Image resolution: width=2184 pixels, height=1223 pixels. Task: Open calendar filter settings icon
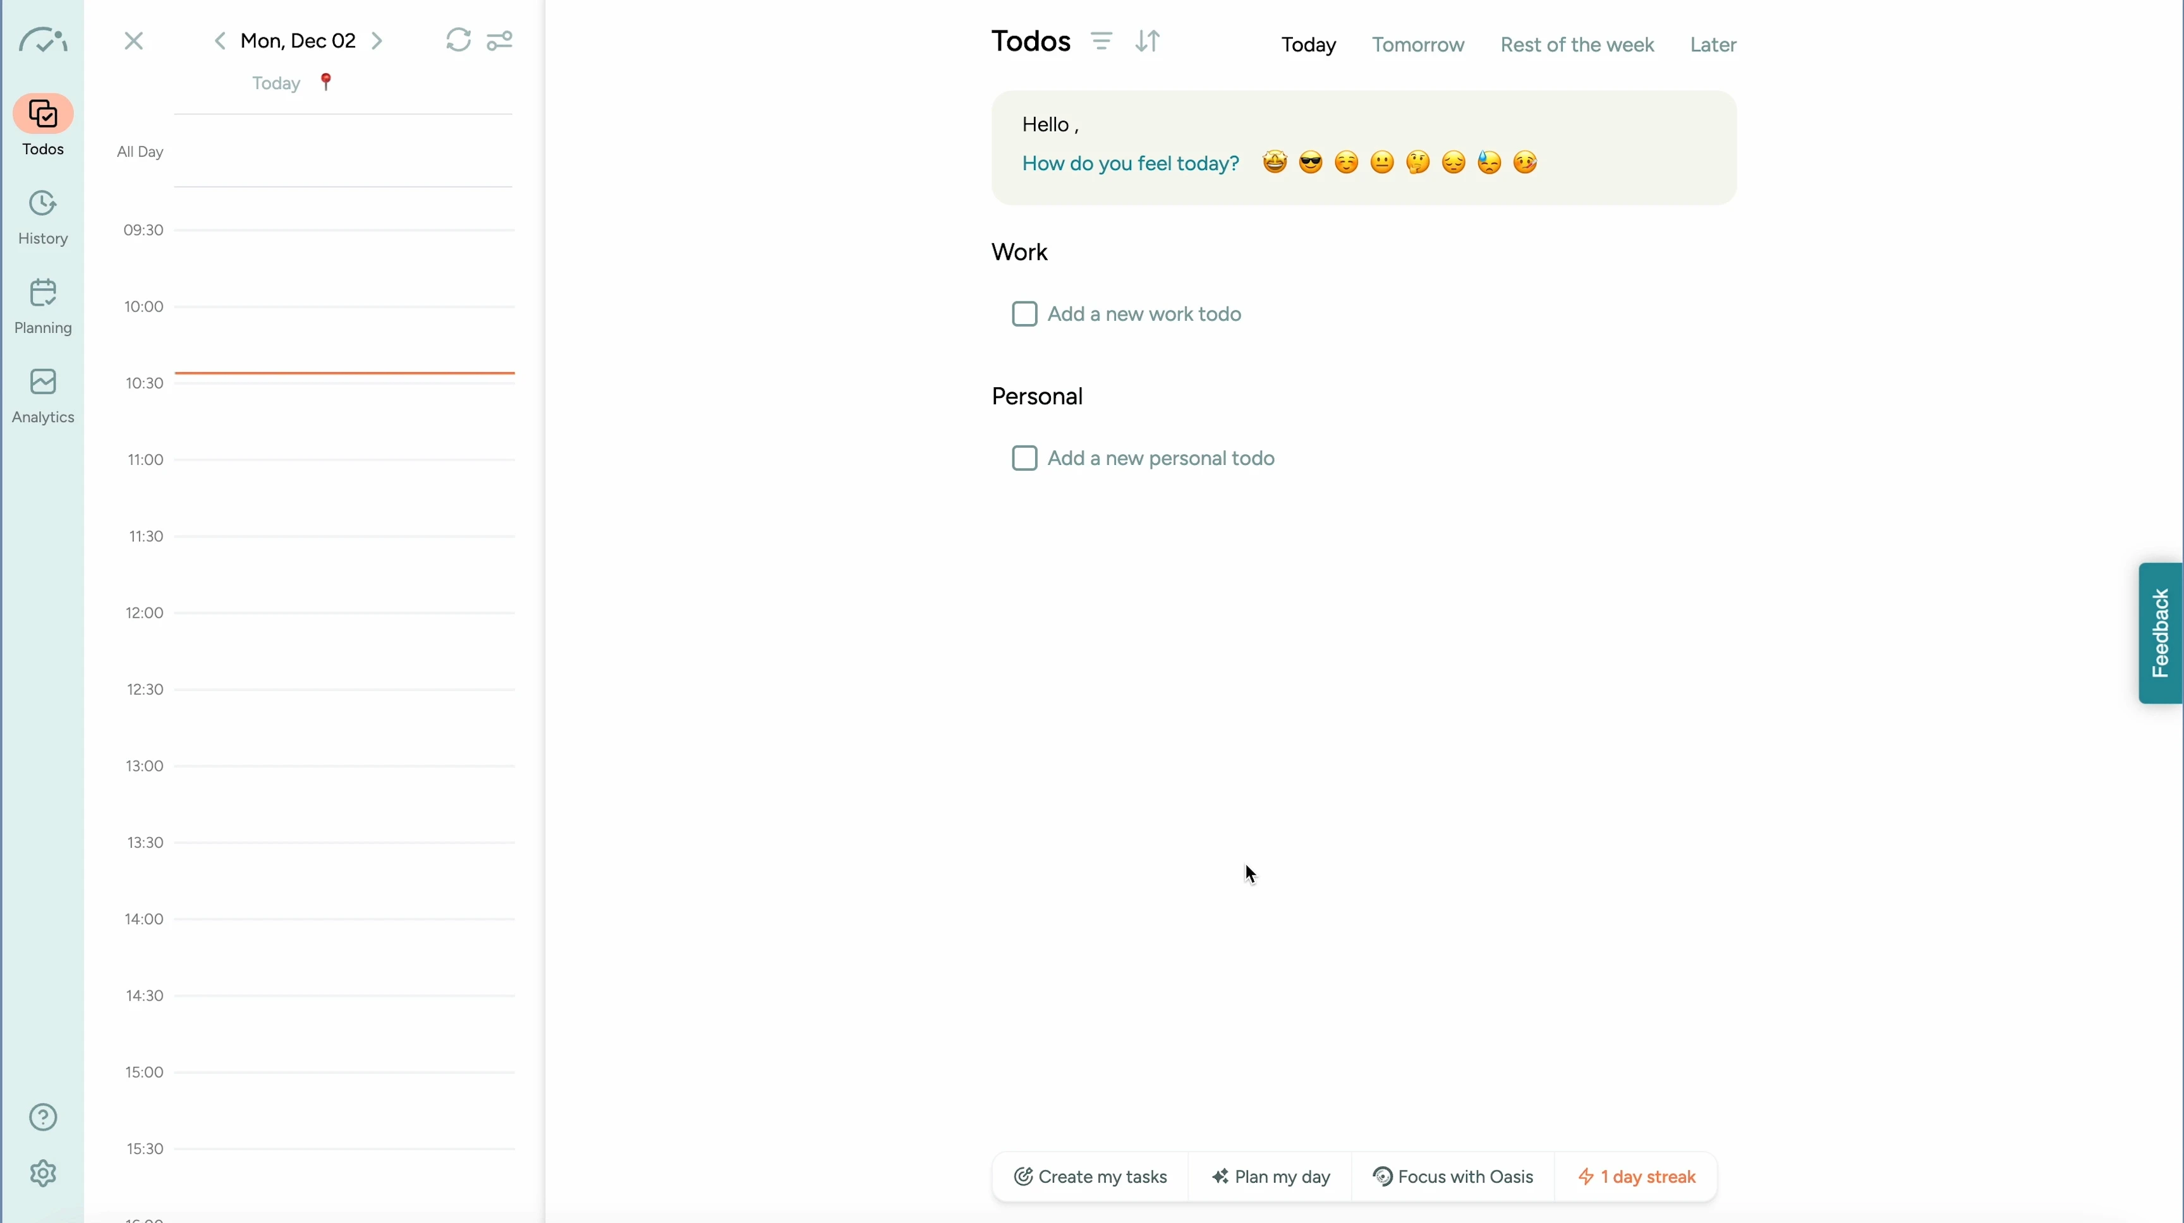tap(499, 40)
